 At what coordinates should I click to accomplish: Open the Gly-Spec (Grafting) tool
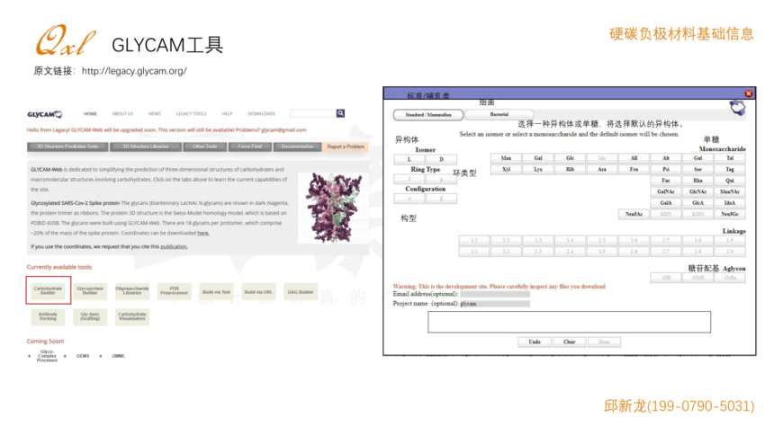click(x=90, y=316)
